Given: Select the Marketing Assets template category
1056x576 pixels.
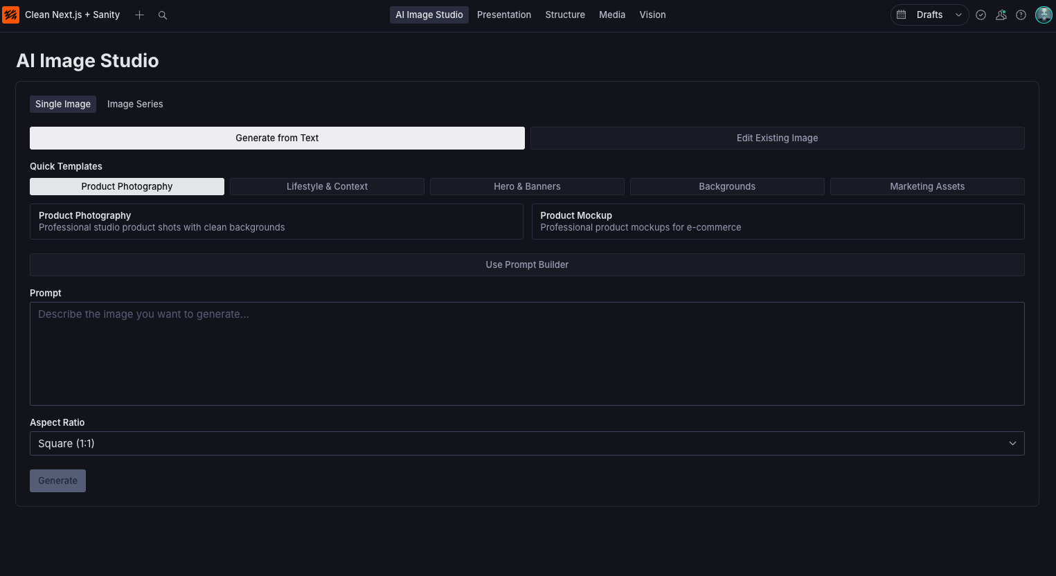Looking at the screenshot, I should point(927,186).
